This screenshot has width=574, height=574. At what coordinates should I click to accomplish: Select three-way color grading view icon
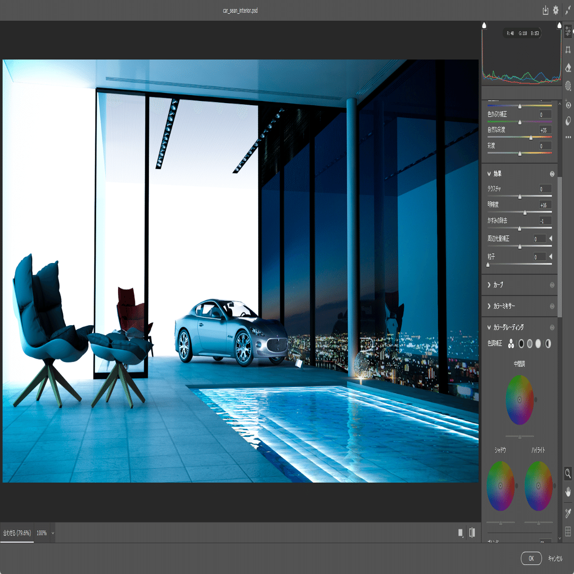[511, 343]
